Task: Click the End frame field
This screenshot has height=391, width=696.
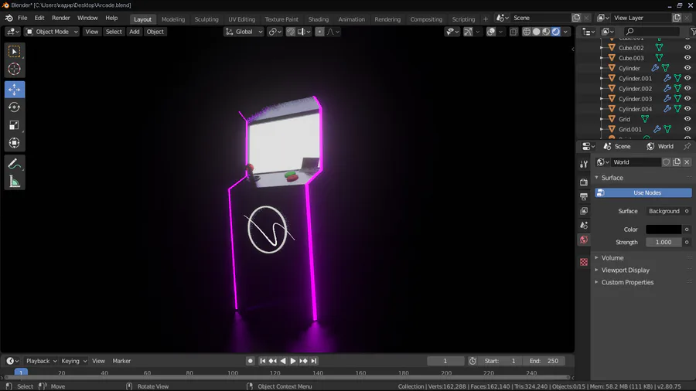Action: 544,361
